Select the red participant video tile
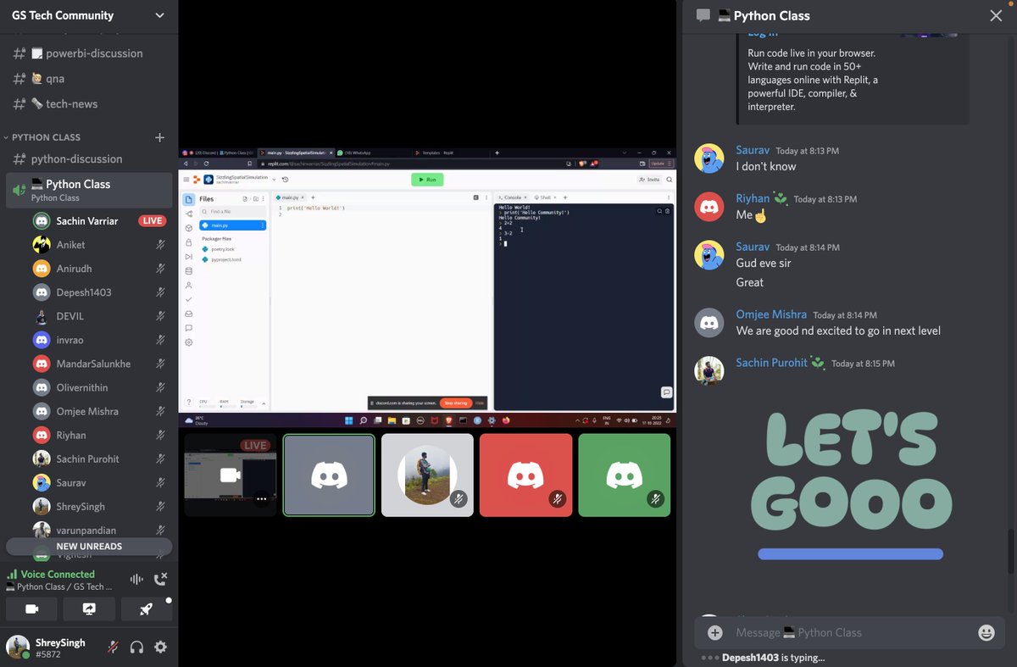This screenshot has width=1017, height=667. point(525,475)
